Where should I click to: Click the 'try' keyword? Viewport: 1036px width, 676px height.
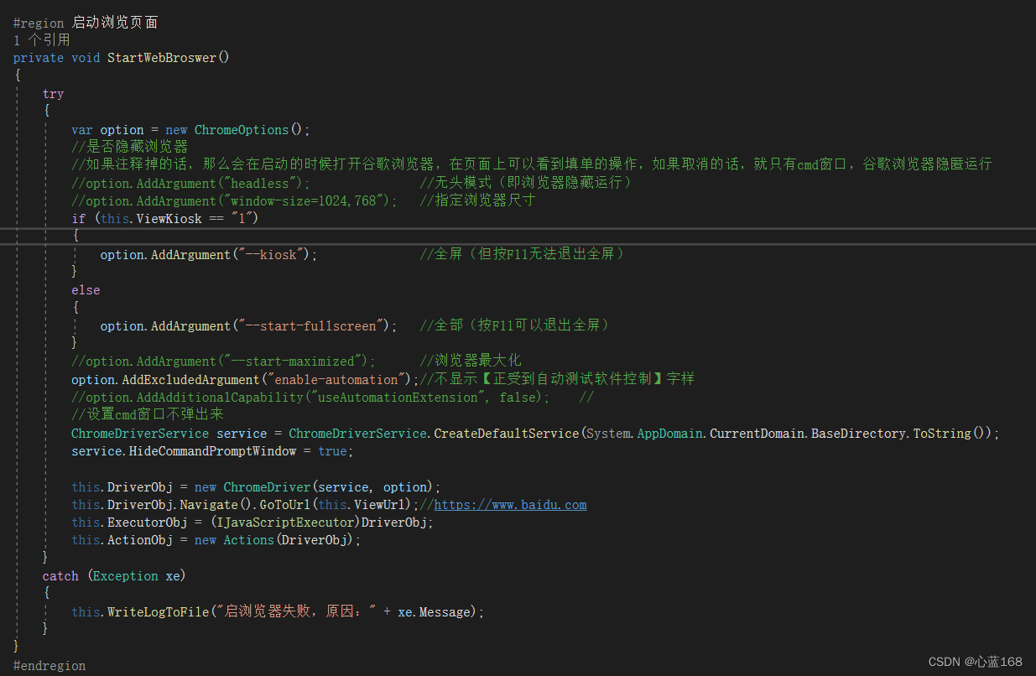[53, 94]
